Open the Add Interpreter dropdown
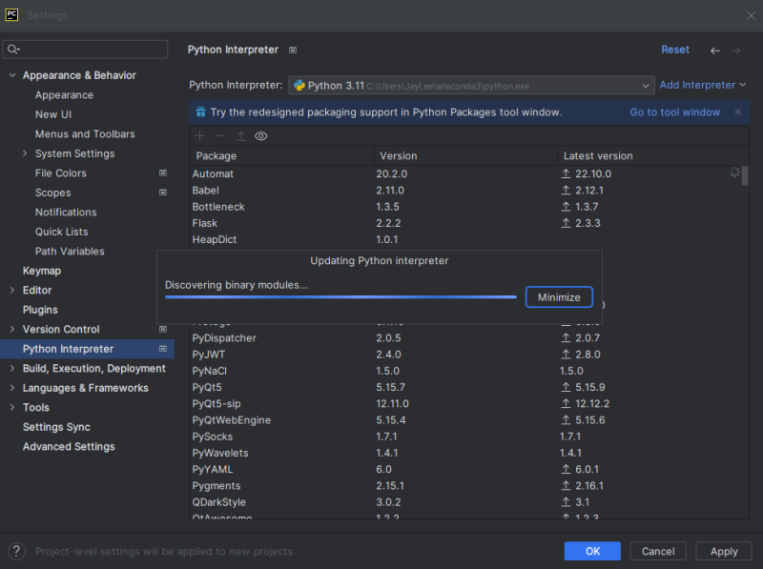The height and width of the screenshot is (569, 763). click(x=702, y=83)
